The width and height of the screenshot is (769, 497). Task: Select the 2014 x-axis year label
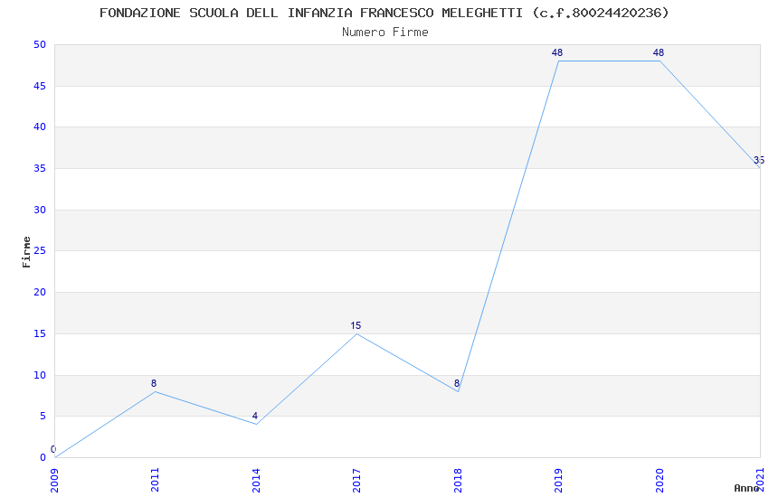click(x=256, y=481)
